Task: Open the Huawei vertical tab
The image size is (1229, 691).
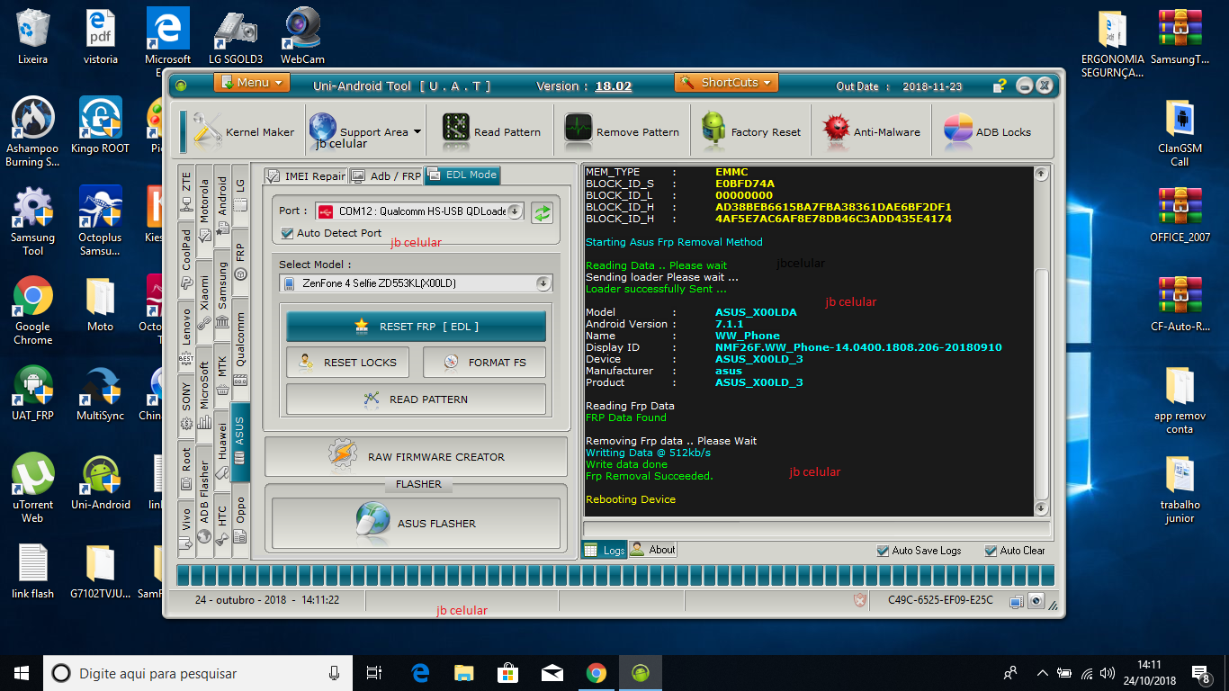Action: click(222, 450)
